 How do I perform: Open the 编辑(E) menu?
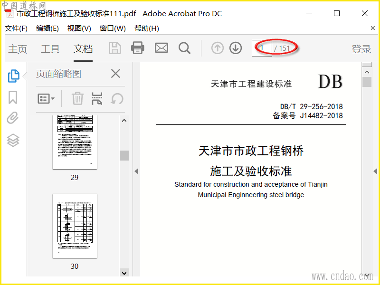pyautogui.click(x=47, y=28)
